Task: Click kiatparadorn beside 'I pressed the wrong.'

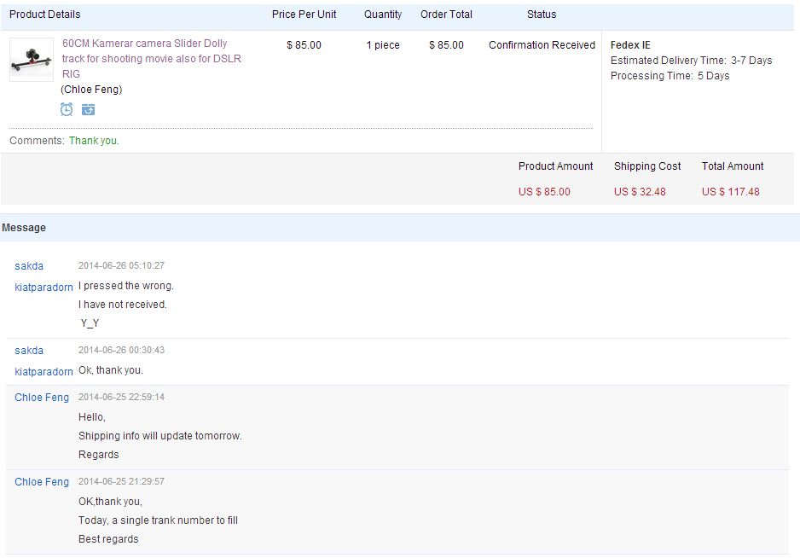Action: tap(43, 288)
